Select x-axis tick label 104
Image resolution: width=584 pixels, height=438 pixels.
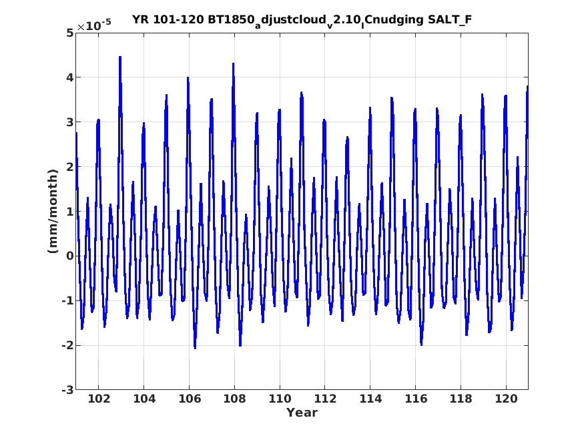(x=144, y=399)
